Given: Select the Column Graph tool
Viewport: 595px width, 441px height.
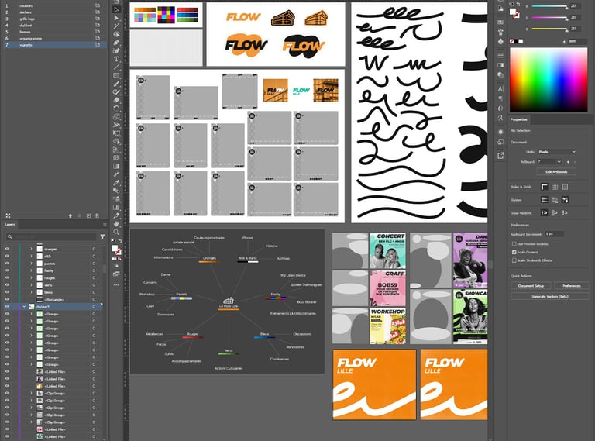Looking at the screenshot, I should click(x=116, y=207).
